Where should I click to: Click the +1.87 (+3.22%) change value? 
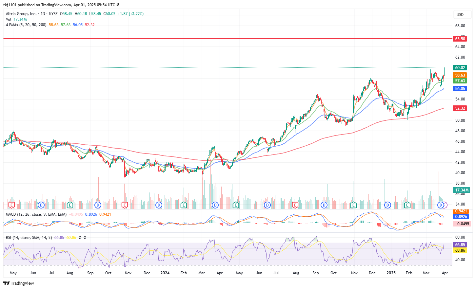pos(130,14)
